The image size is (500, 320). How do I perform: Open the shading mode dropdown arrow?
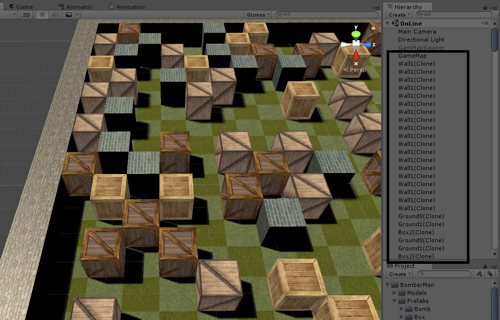click(14, 15)
